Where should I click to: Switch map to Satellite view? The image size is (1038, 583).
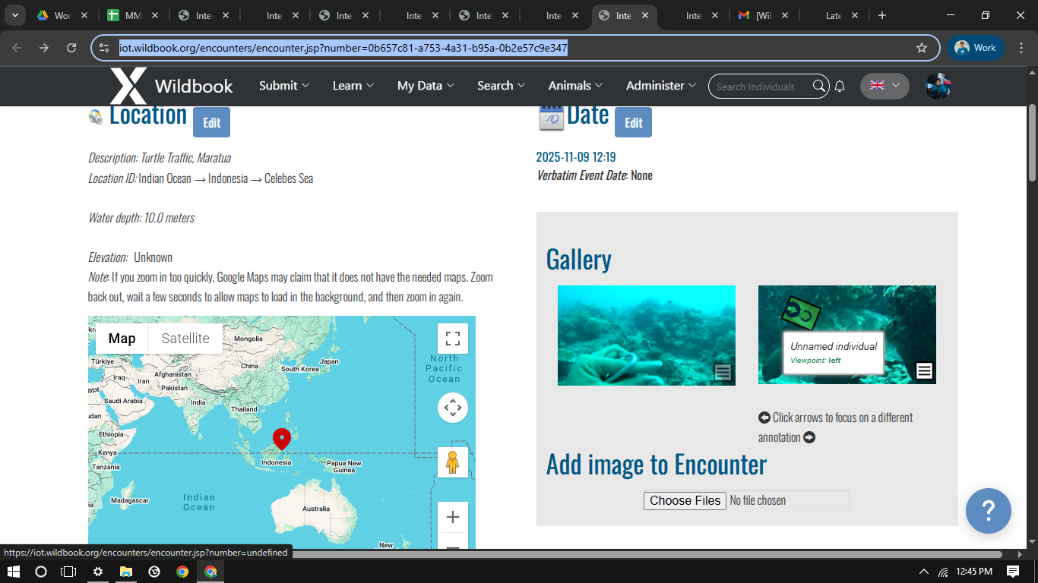pos(185,339)
